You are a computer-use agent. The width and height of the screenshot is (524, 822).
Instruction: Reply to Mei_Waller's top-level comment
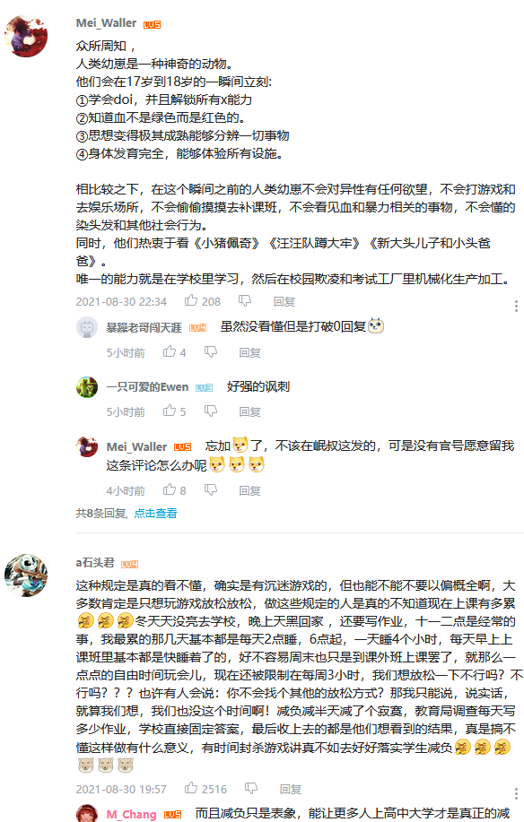[x=284, y=301]
